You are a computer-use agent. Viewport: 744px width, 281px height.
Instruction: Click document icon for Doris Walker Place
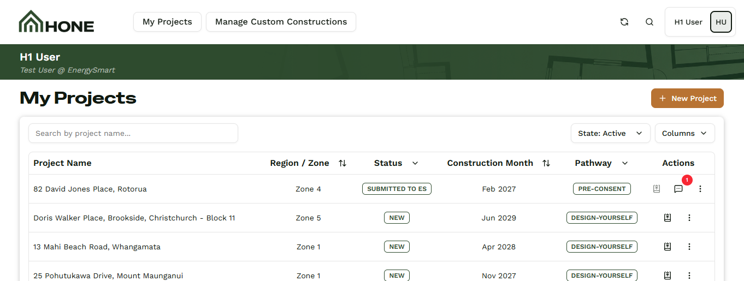(x=668, y=218)
